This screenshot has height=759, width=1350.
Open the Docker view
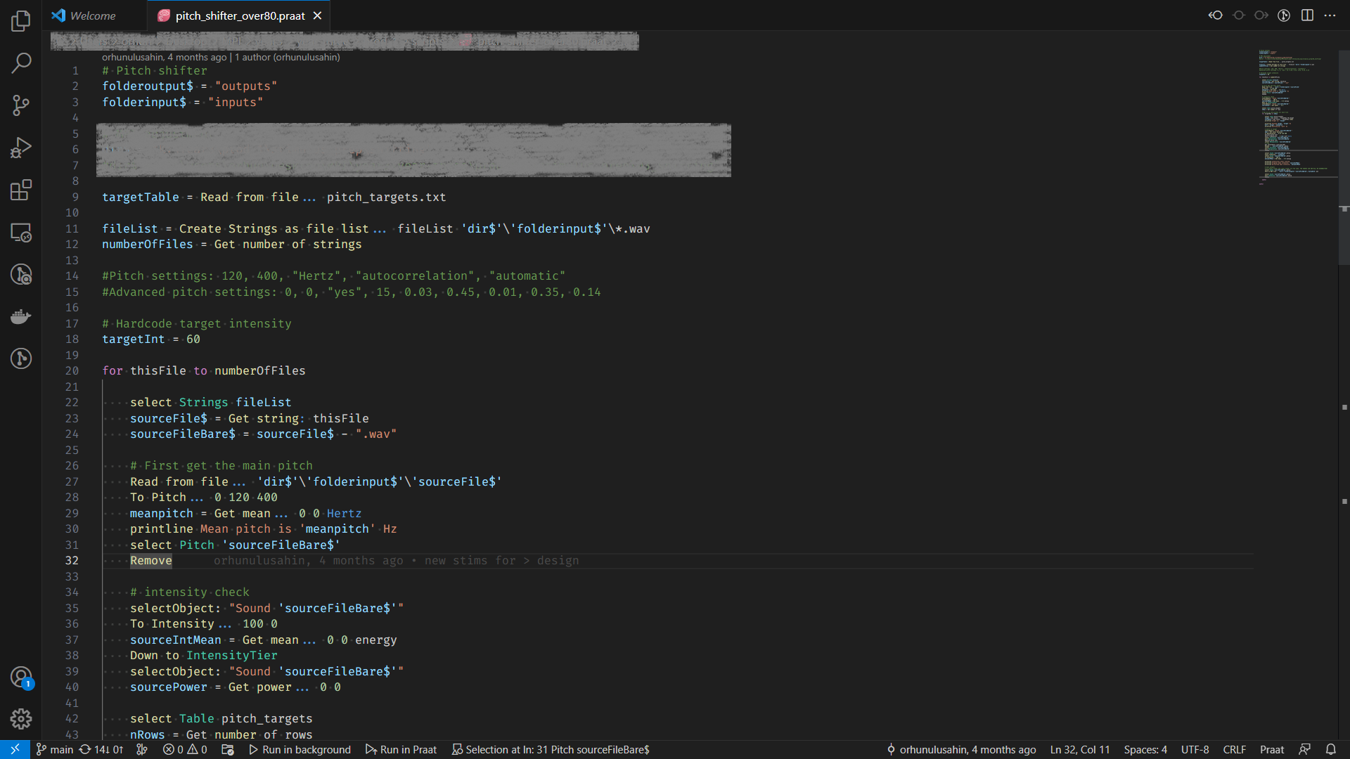click(21, 316)
